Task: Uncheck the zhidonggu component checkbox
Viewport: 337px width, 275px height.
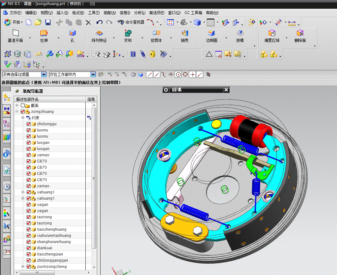Action: (28, 124)
